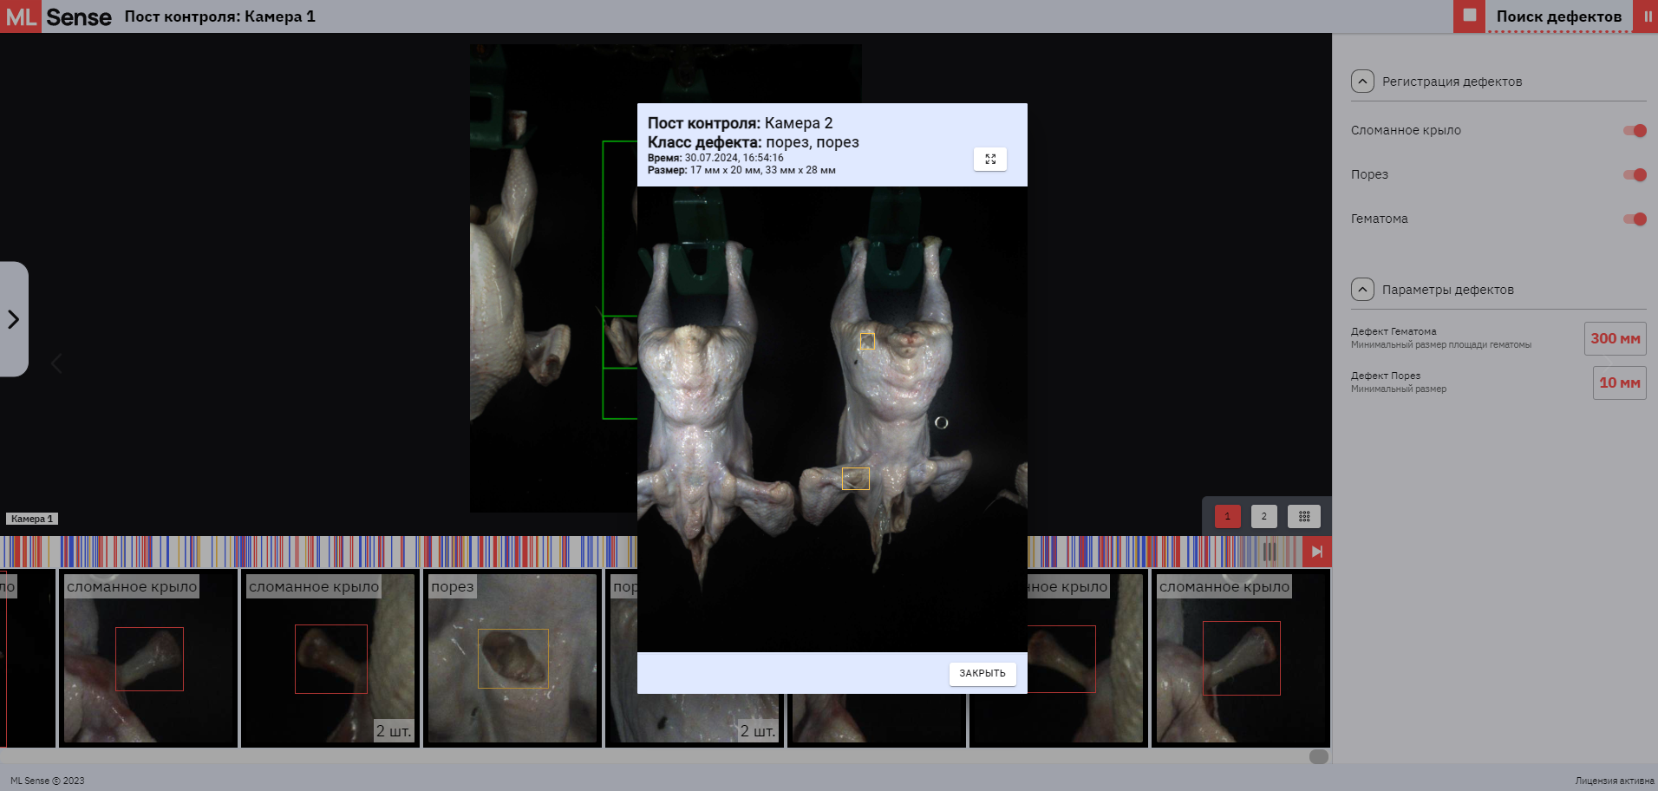Switch to the camera grid view

[1303, 517]
